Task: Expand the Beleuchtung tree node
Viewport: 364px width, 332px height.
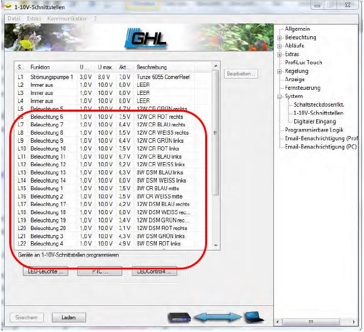Action: point(279,38)
